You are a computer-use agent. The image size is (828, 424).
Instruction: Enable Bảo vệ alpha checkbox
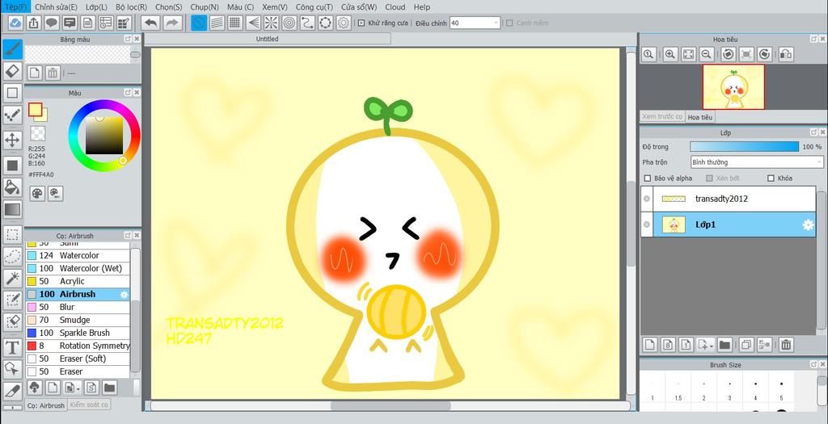pos(648,178)
